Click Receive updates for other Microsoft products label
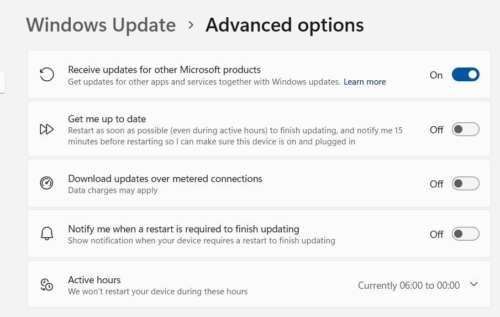 pyautogui.click(x=164, y=70)
